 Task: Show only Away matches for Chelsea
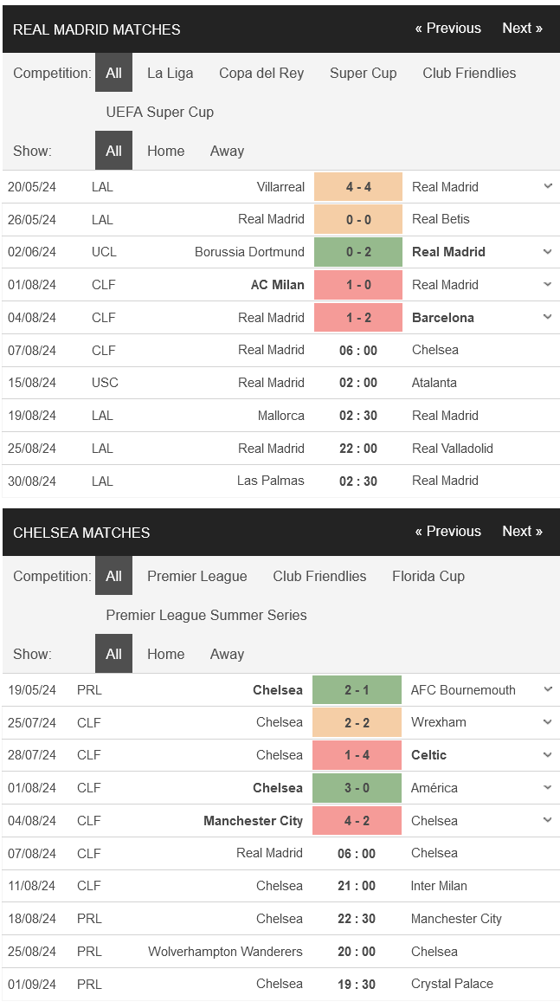(227, 654)
